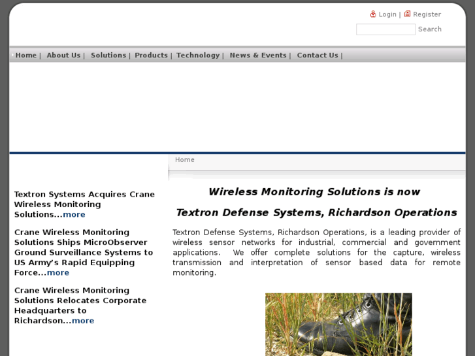Viewport: 475px width, 356px height.
Task: Choose Technology from the navigation bar
Action: (x=198, y=56)
